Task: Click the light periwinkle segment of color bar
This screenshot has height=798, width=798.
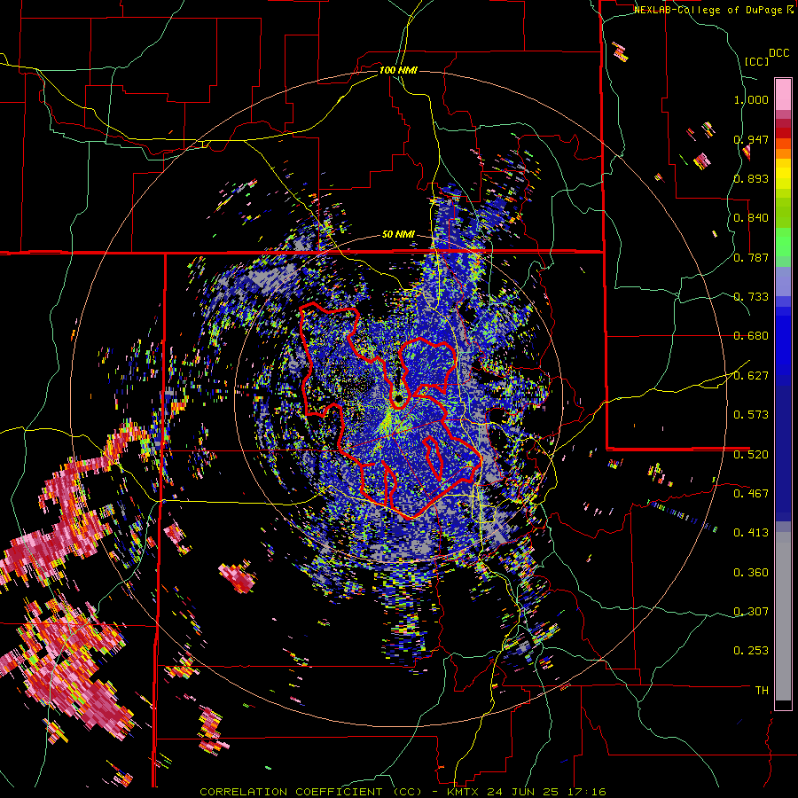Action: 783,282
